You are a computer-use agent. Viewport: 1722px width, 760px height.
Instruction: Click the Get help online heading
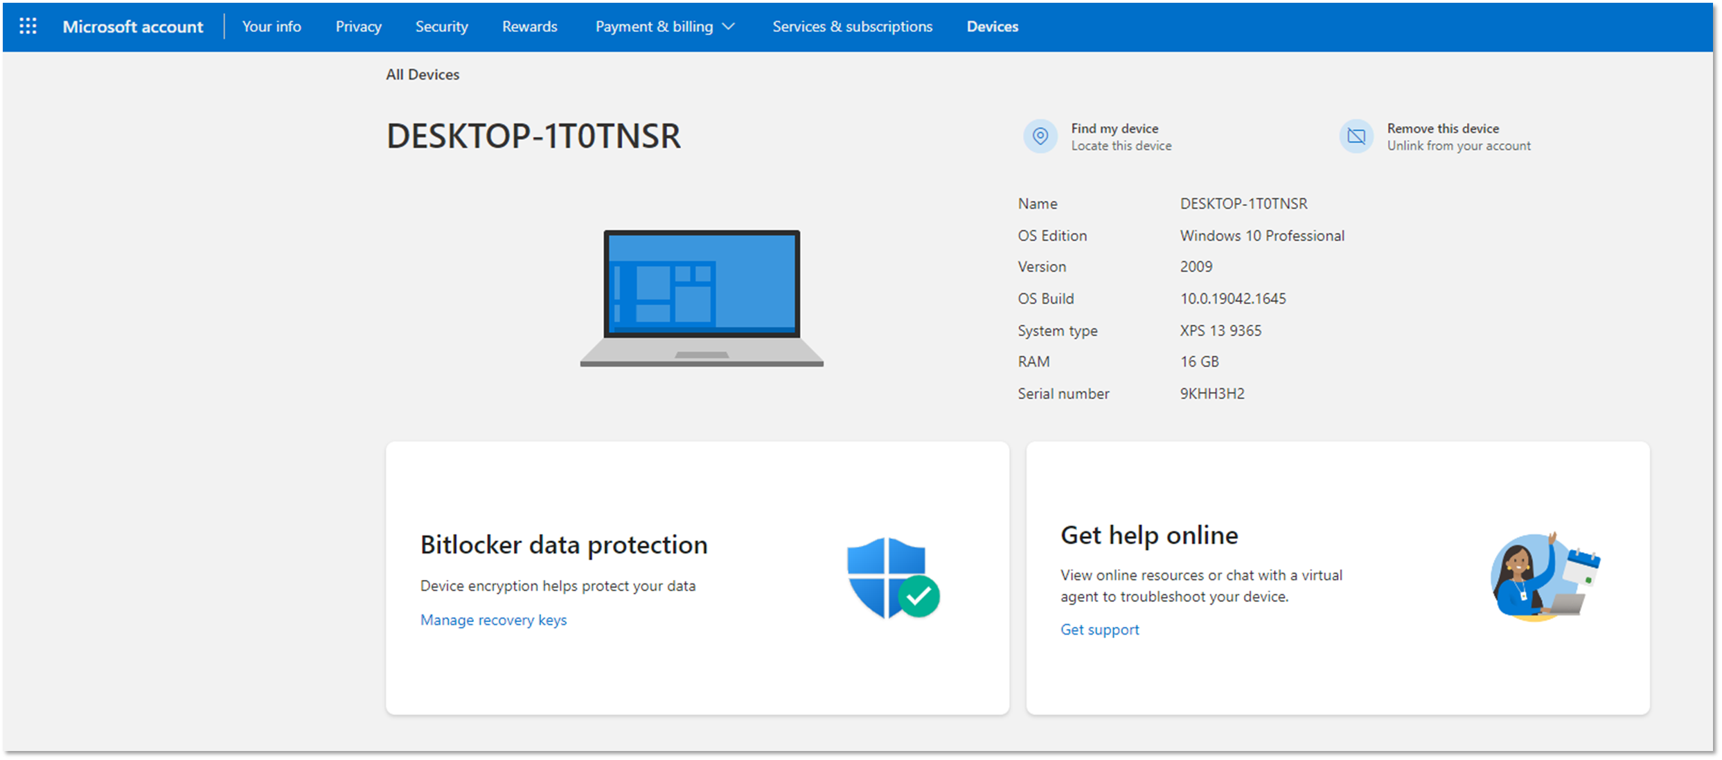[1149, 535]
